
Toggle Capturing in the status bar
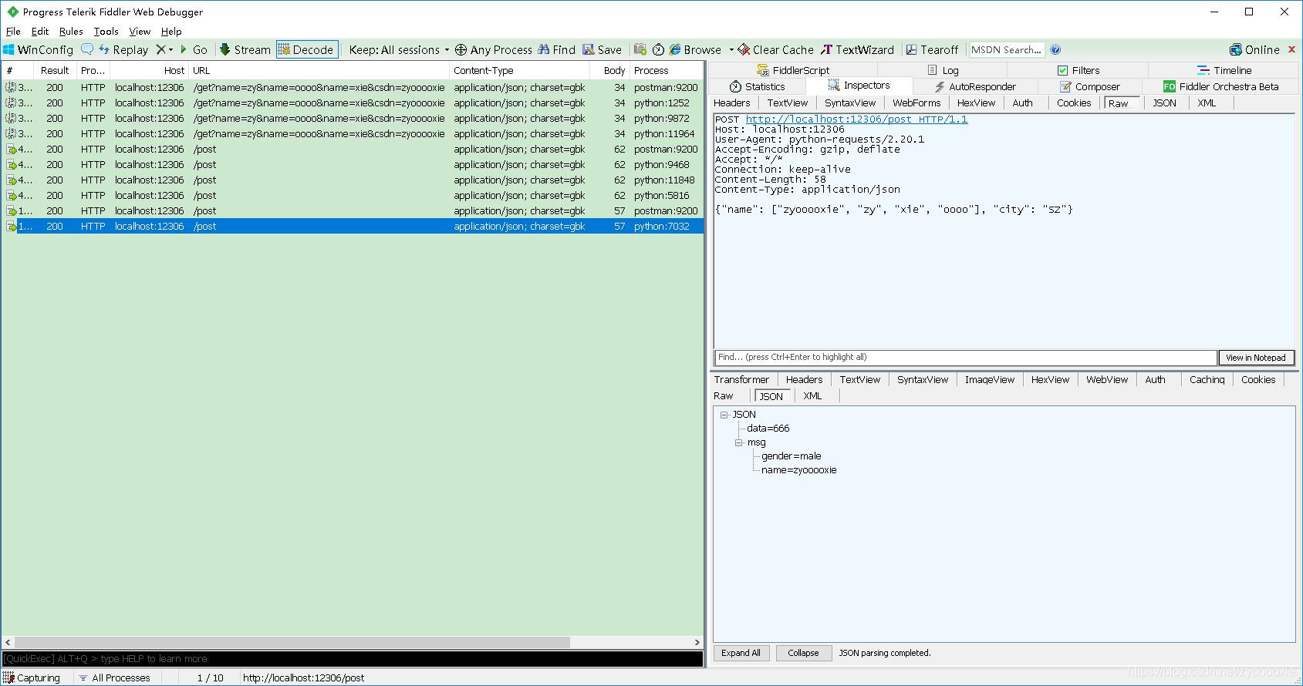(32, 678)
